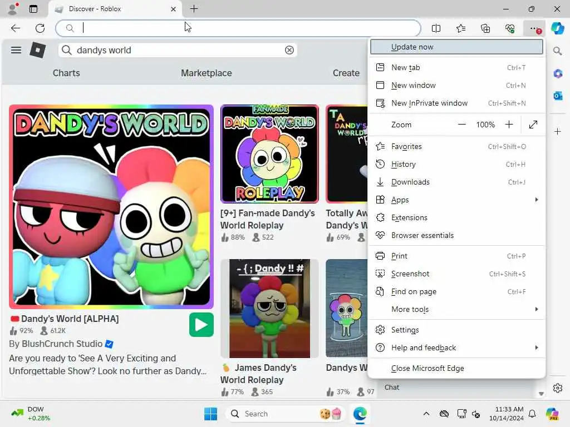Open the Outlook sidebar icon
The width and height of the screenshot is (570, 427).
(558, 96)
